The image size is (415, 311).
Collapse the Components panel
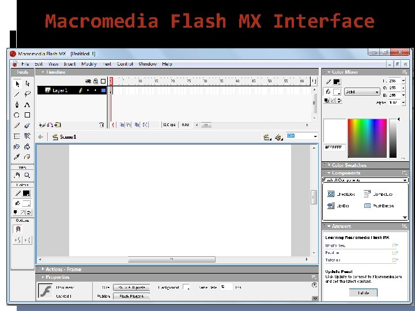tap(329, 173)
